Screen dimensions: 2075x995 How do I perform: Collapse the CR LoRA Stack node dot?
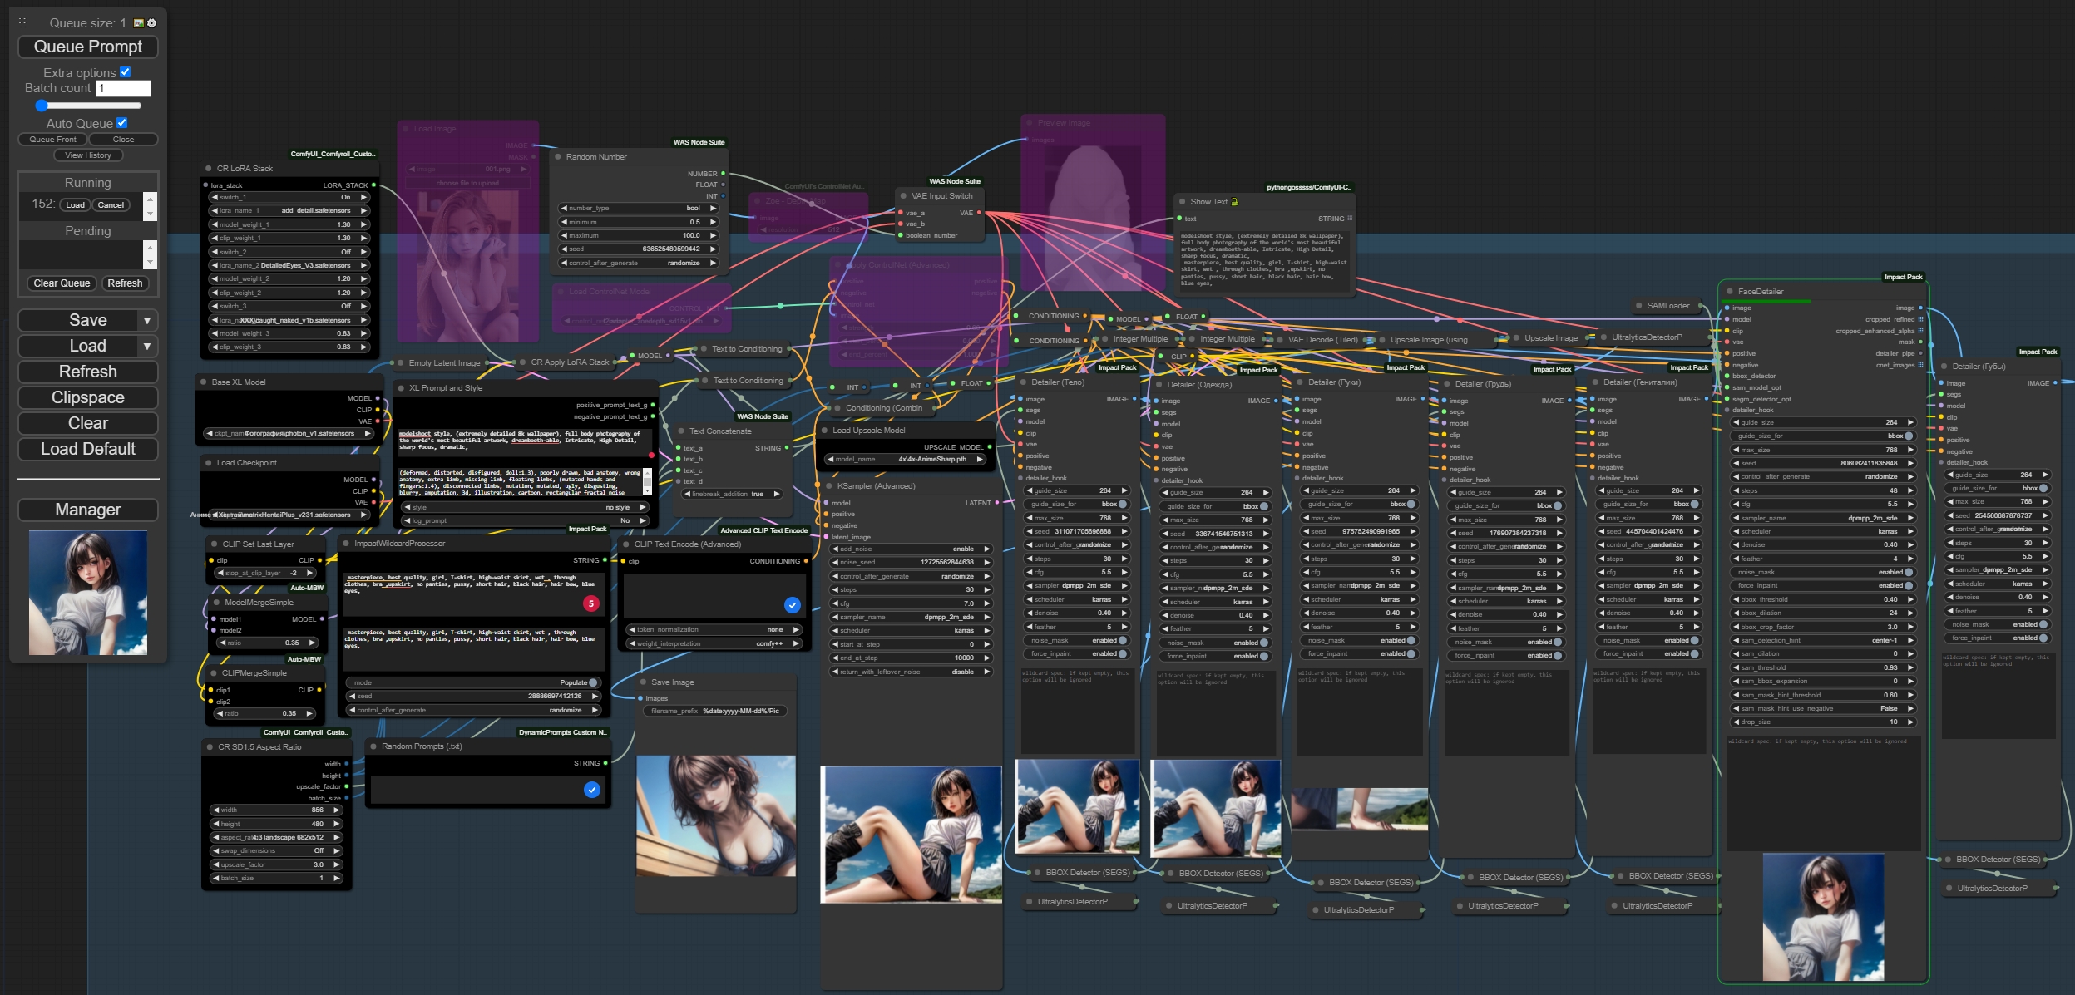tap(207, 169)
